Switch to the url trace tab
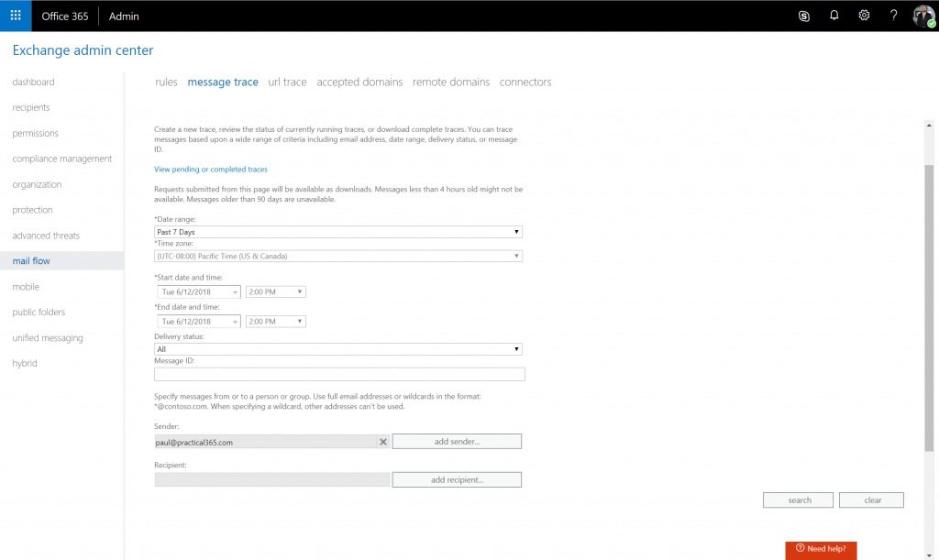 tap(287, 82)
